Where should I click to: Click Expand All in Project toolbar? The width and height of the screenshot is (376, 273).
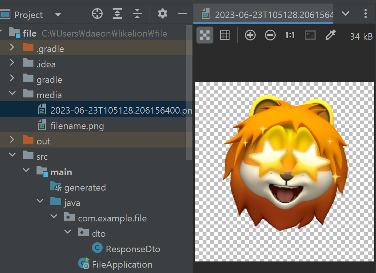[117, 14]
